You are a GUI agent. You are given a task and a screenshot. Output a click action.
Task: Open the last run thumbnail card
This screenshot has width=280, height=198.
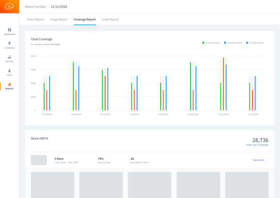(247, 185)
